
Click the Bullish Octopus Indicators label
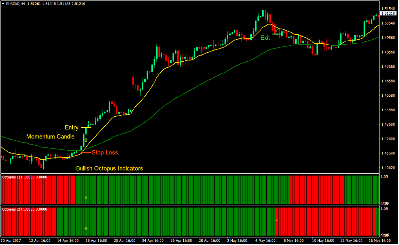(109, 168)
